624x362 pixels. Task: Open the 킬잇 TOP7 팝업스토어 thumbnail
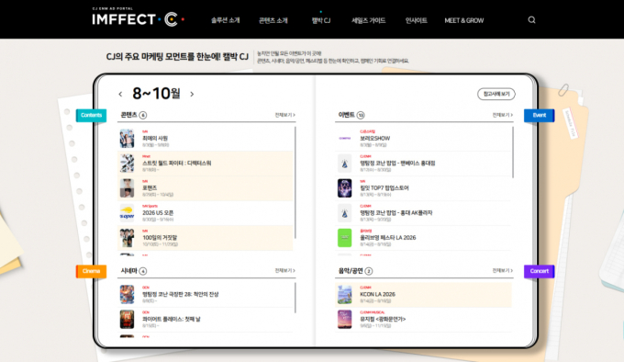[x=345, y=188]
